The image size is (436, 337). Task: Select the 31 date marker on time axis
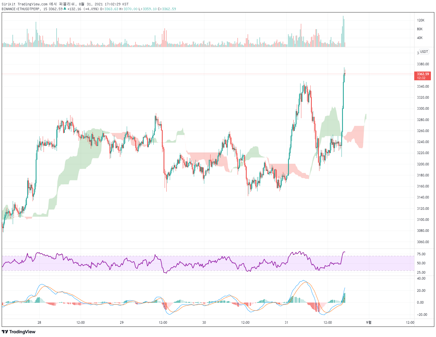pos(286,323)
